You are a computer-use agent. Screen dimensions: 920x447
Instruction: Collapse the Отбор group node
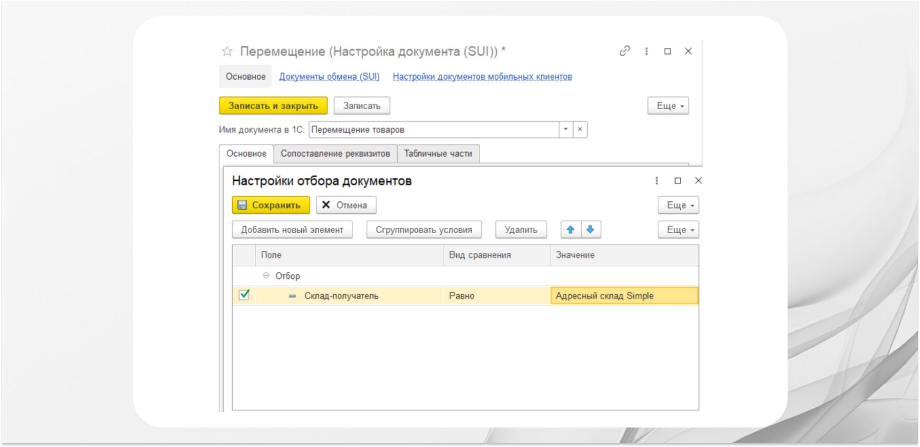click(x=266, y=276)
